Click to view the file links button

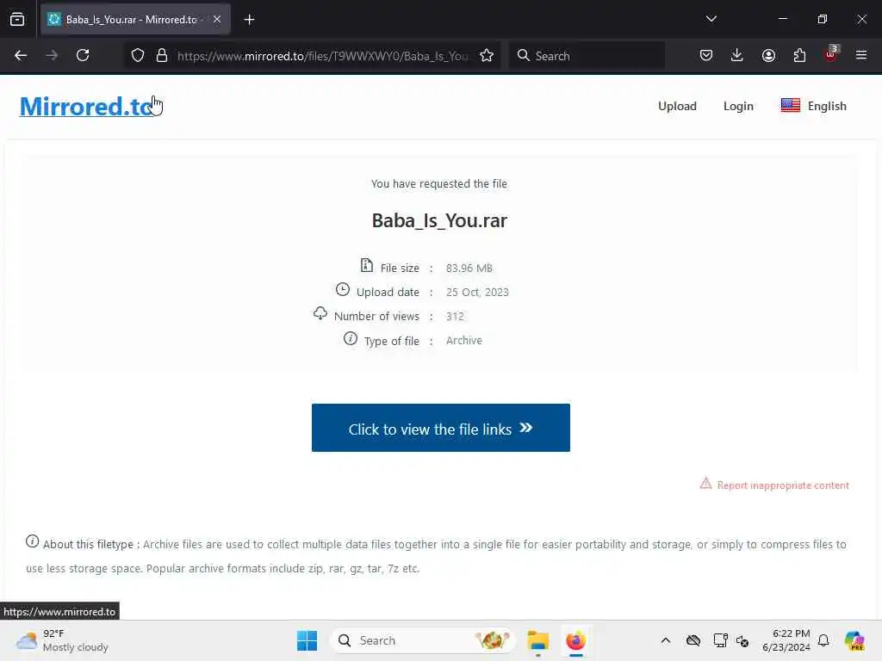click(x=440, y=428)
